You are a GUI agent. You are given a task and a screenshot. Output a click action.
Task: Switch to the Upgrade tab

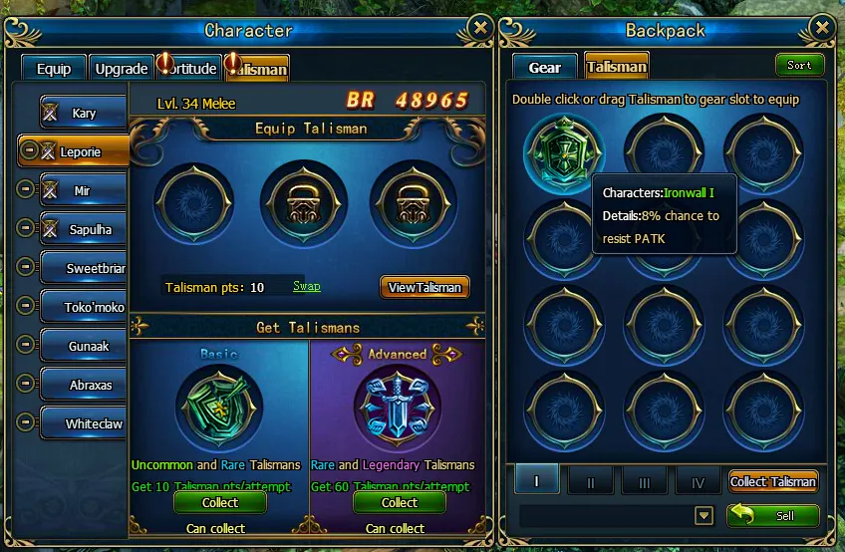coord(122,69)
